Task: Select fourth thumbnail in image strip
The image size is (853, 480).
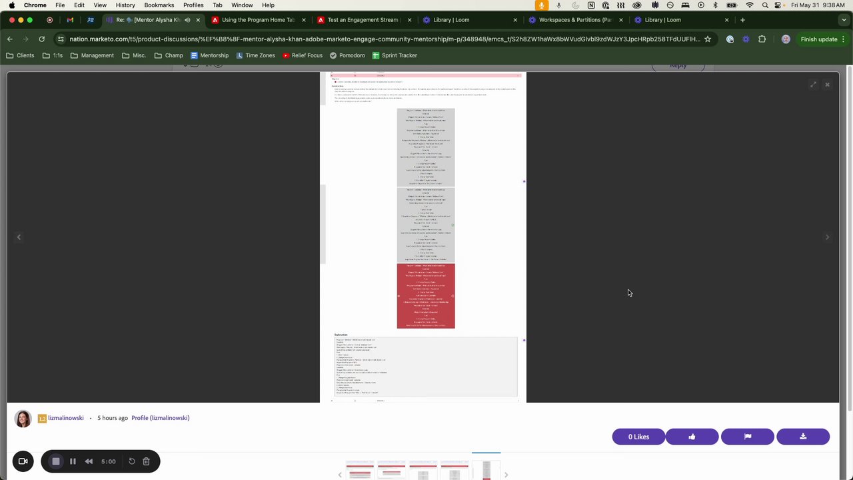Action: 454,470
